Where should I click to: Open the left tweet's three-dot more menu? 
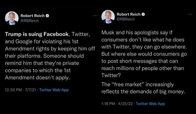click(95, 16)
